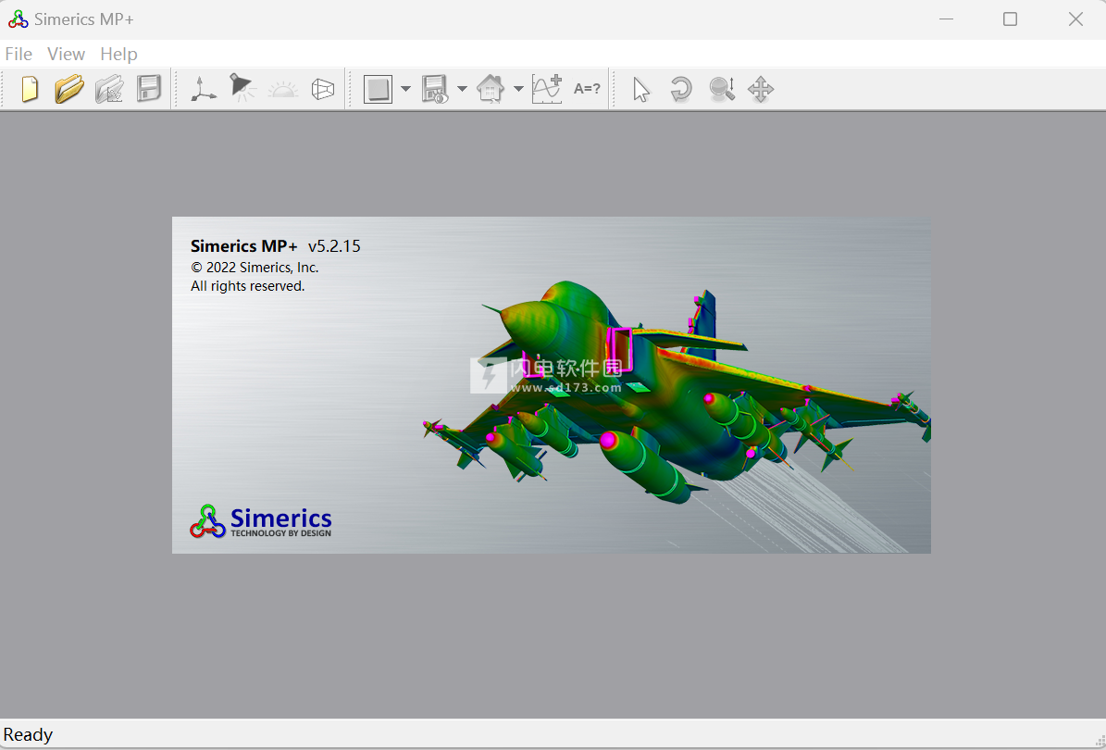Click the "v5.2.15" version text
This screenshot has height=750, width=1106.
[x=334, y=246]
